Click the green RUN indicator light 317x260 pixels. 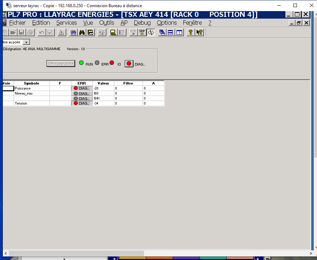[x=81, y=63]
